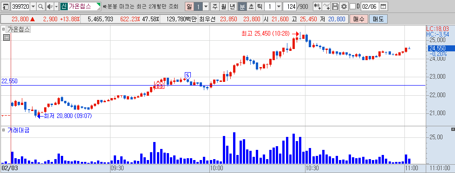Click the 11:01:00 time label

[440, 168]
